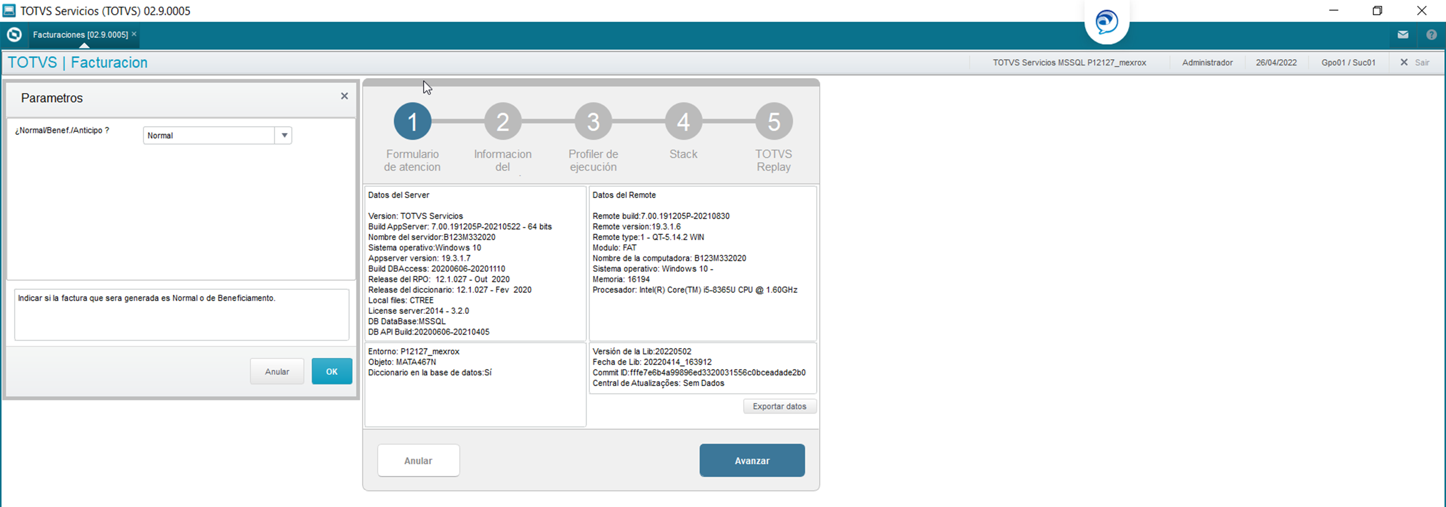Click the 'Local files: CTREE' line
The width and height of the screenshot is (1446, 507).
coord(401,300)
